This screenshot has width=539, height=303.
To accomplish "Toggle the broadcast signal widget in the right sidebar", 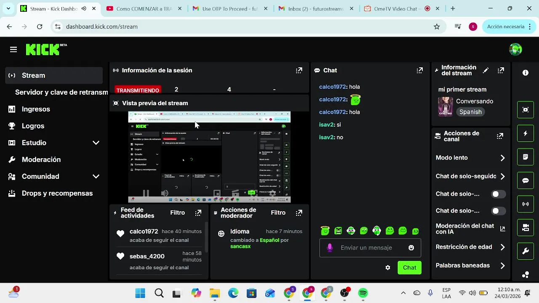I will [x=526, y=204].
